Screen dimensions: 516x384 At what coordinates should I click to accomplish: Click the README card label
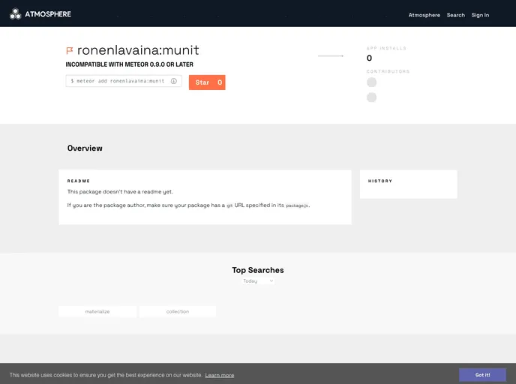tap(79, 181)
